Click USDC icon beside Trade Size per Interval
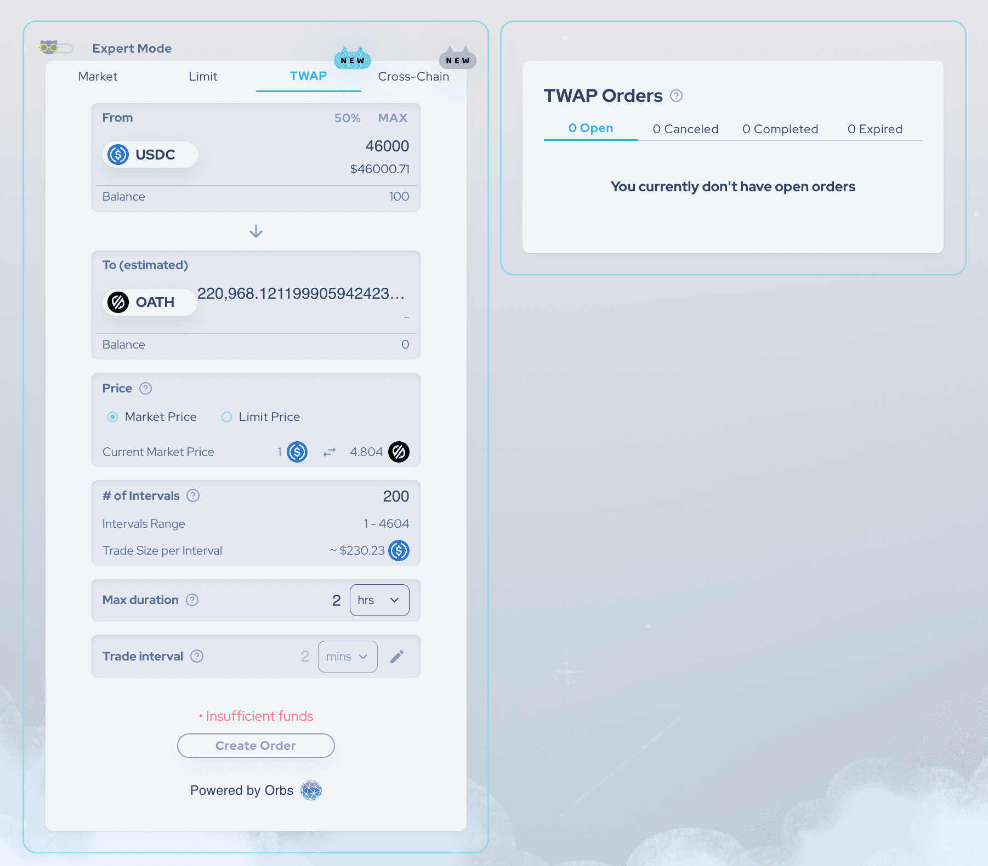 [399, 551]
